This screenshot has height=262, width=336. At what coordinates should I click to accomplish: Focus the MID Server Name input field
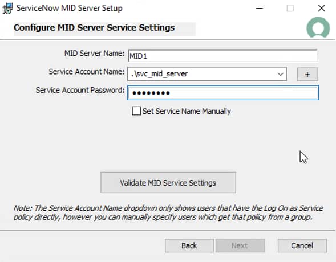[x=222, y=56]
